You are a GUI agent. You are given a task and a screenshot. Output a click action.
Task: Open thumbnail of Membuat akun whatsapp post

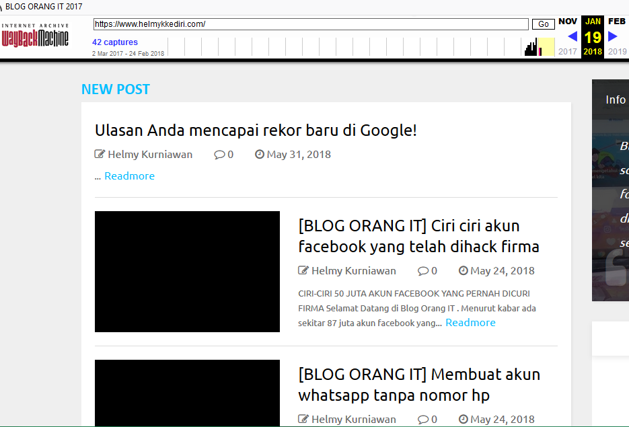(x=187, y=393)
